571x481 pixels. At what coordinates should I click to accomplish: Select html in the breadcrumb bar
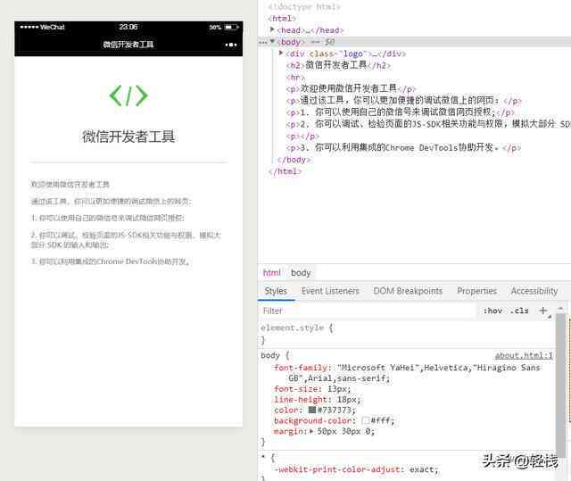(271, 273)
